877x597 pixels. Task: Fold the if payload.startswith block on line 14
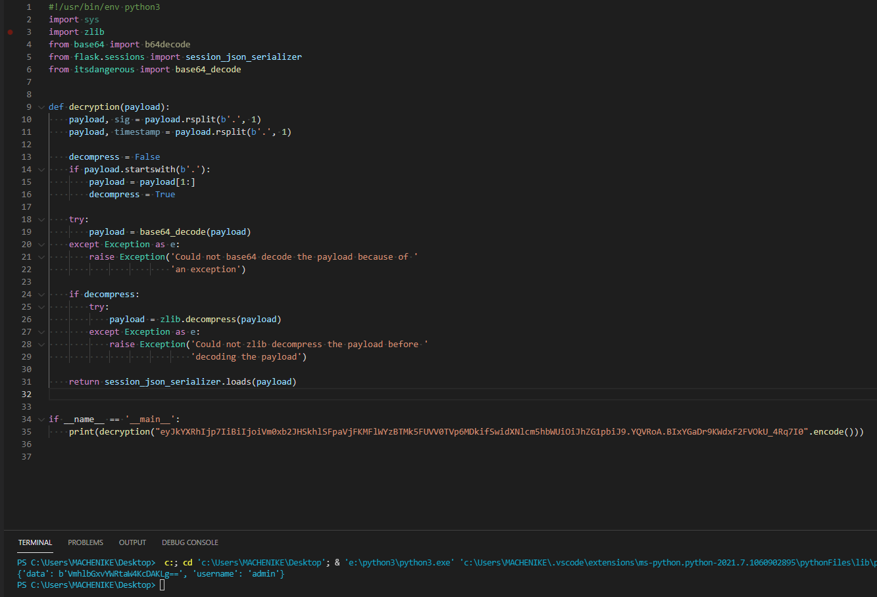click(41, 169)
